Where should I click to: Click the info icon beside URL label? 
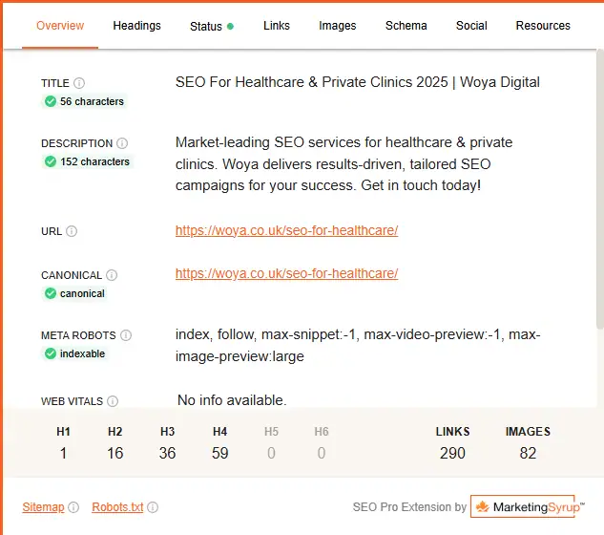tap(72, 231)
